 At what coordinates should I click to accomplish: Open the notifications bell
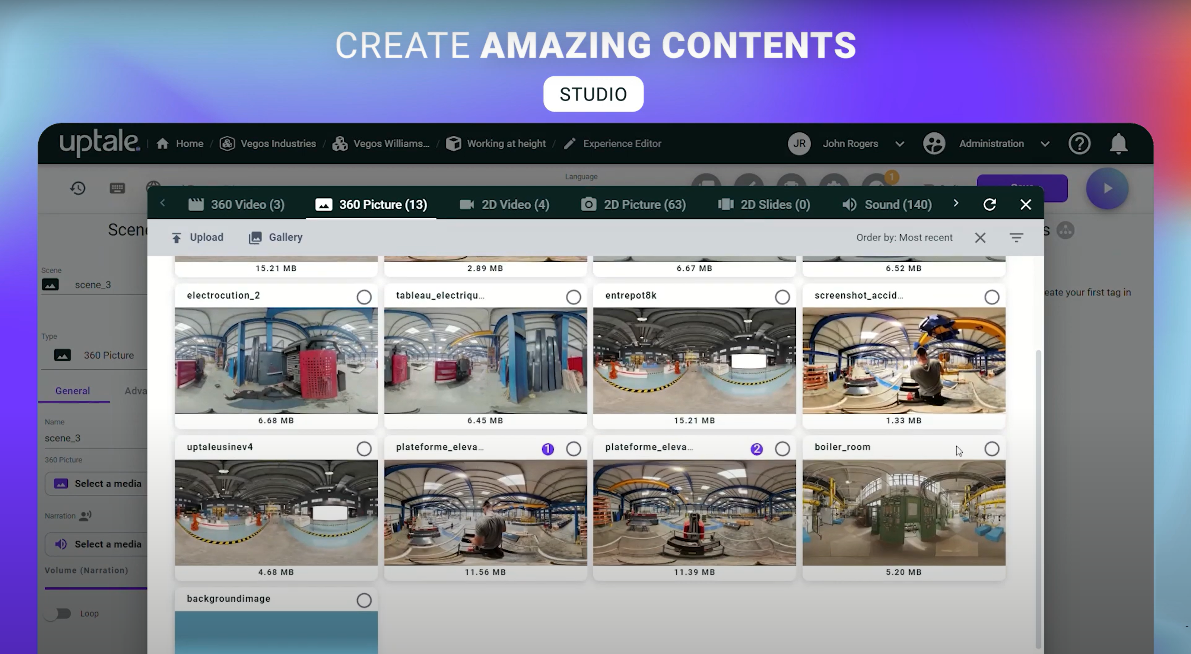(x=1118, y=144)
